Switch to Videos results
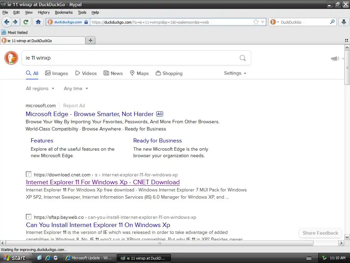350x263 pixels. [x=86, y=73]
